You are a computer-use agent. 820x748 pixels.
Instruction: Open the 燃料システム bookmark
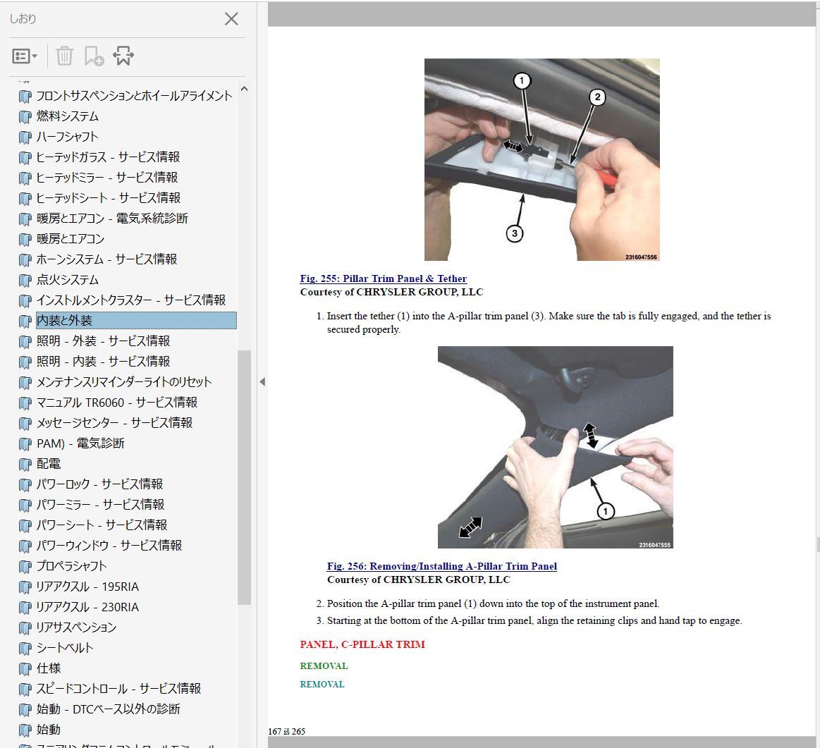68,116
